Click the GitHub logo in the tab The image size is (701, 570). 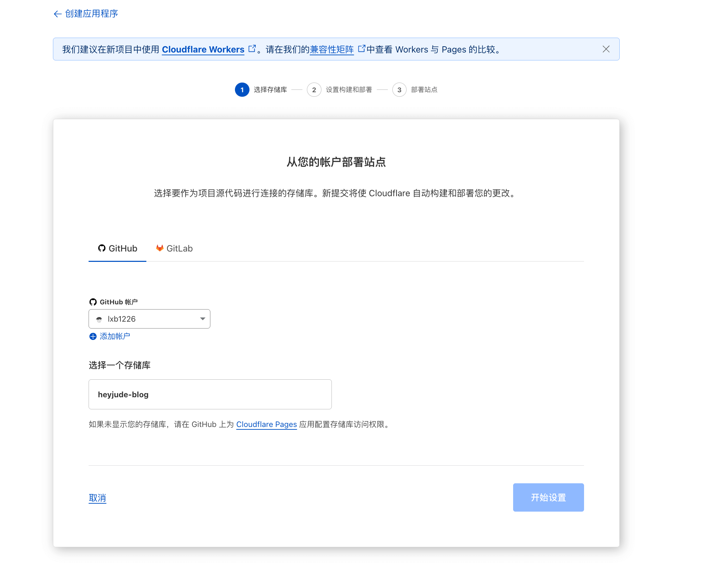tap(102, 248)
